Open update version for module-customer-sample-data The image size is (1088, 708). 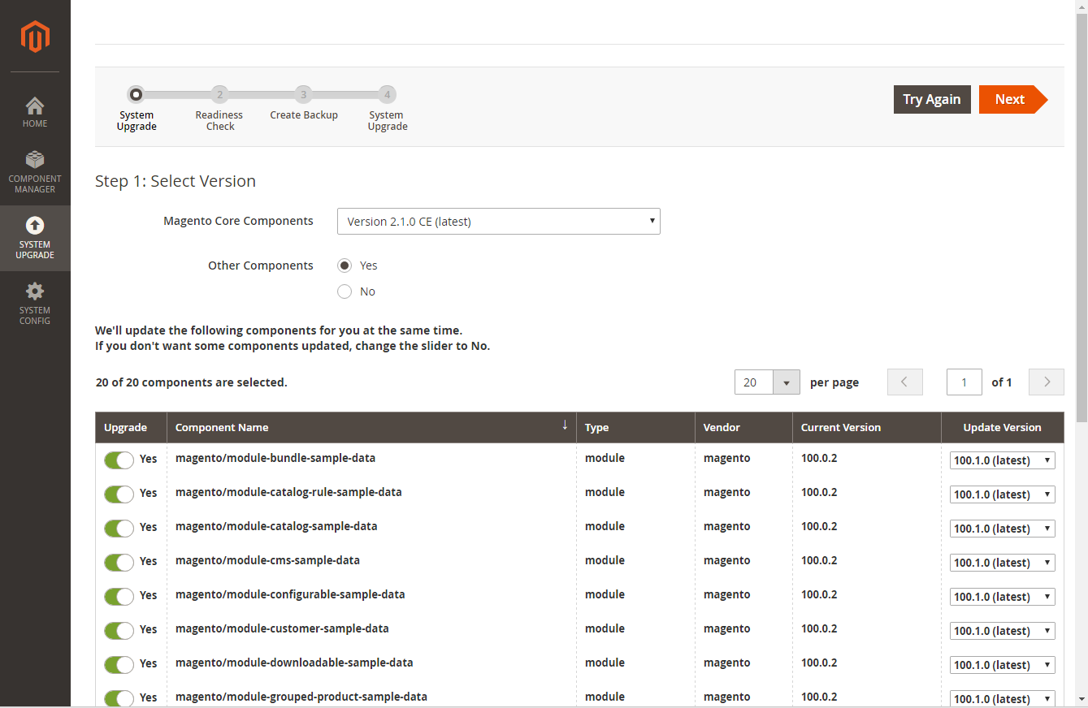tap(1003, 631)
